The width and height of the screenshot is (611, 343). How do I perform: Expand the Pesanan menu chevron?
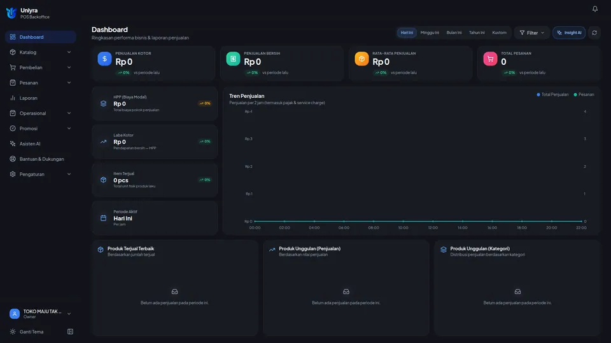click(69, 83)
